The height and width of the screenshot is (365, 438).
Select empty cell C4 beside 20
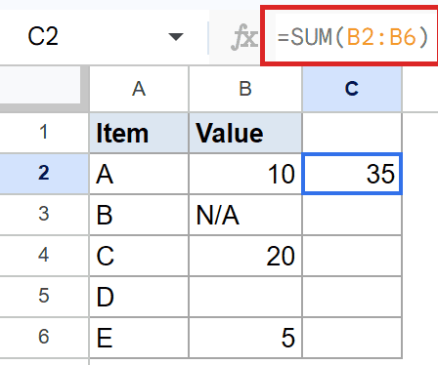point(352,256)
